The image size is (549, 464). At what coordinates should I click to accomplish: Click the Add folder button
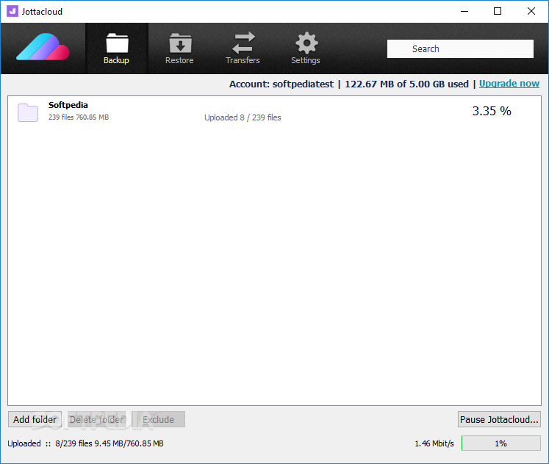pyautogui.click(x=35, y=419)
